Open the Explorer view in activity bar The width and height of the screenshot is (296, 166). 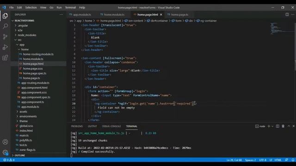(x=5, y=16)
